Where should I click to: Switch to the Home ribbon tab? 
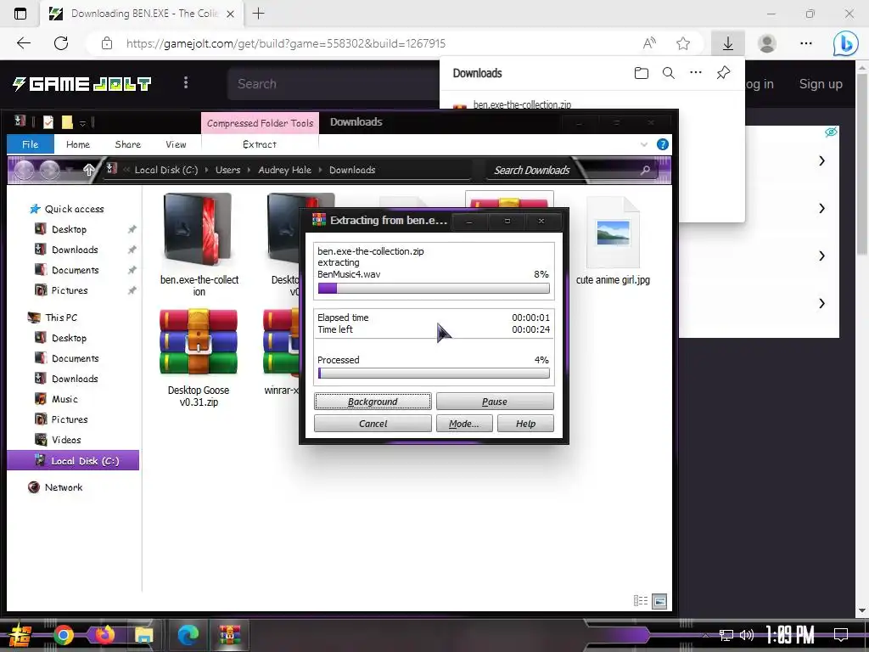77,144
